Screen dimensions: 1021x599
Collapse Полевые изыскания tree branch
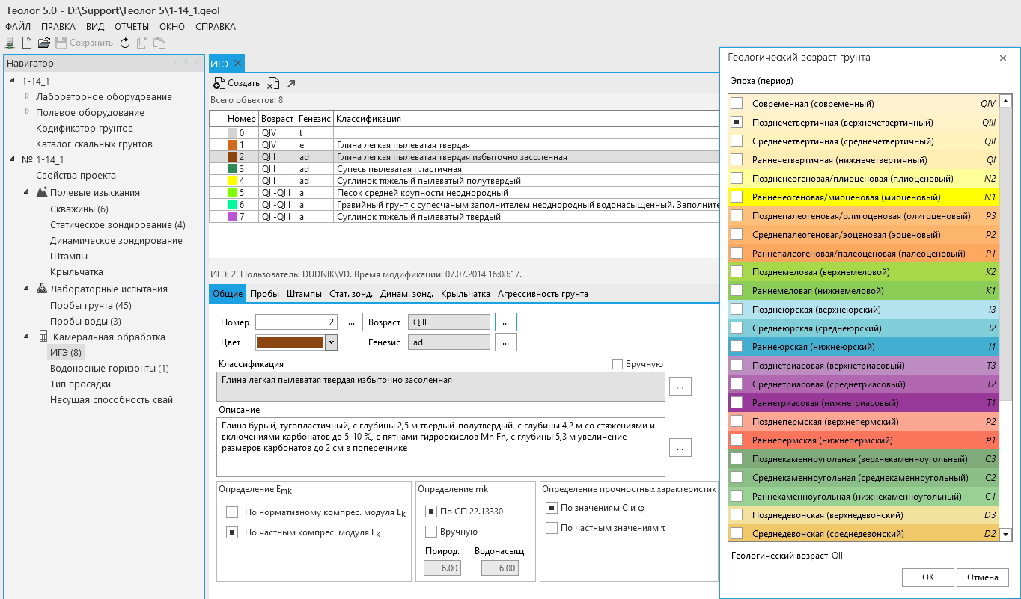coord(27,192)
